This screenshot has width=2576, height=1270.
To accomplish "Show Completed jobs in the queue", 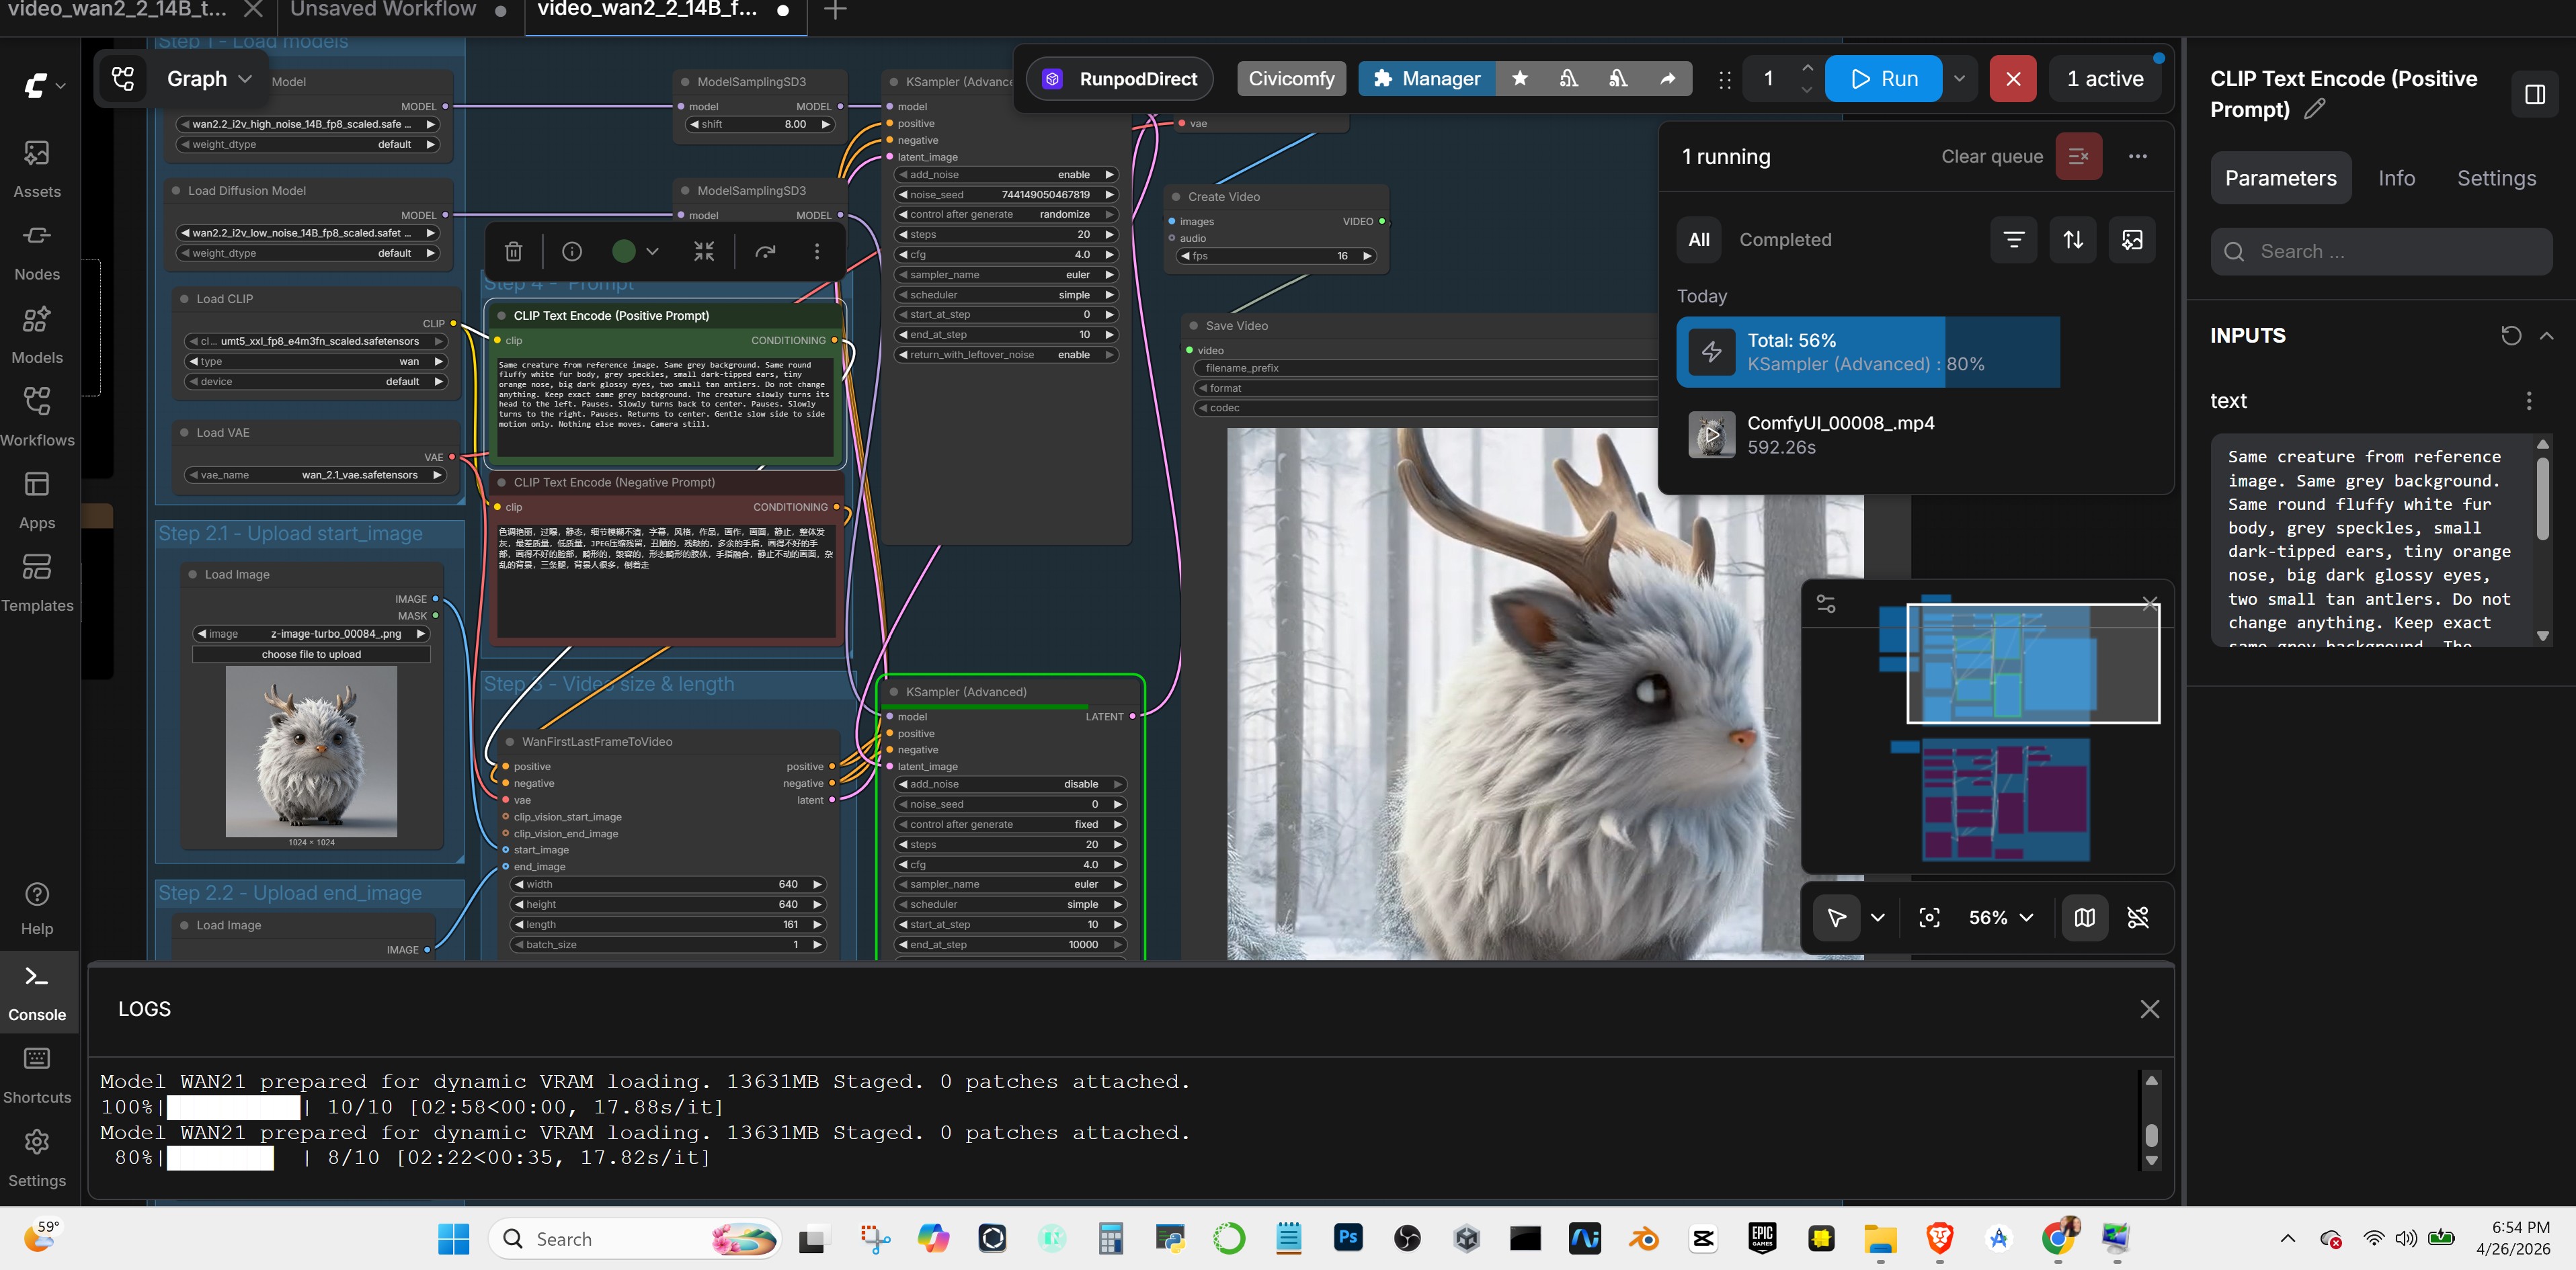I will 1785,239.
